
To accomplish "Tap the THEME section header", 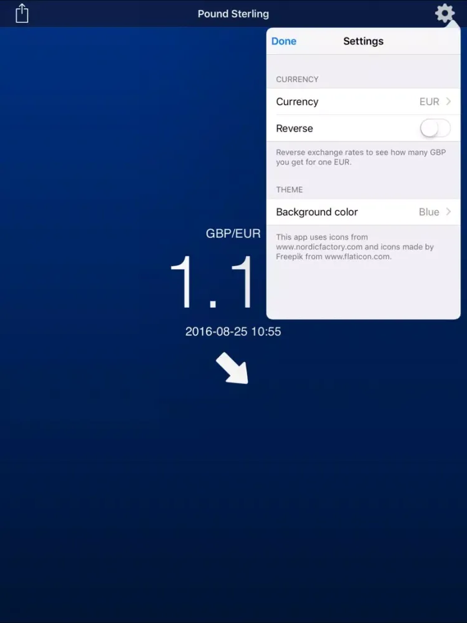I will [289, 190].
